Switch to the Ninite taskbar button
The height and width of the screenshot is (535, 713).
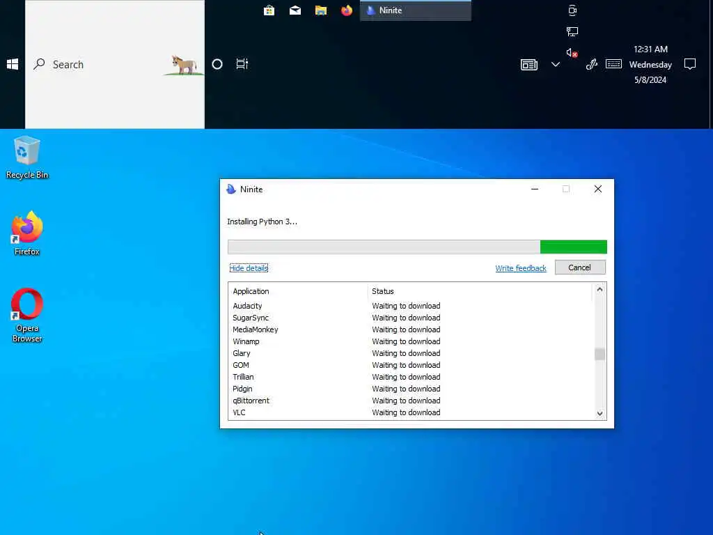(x=416, y=10)
